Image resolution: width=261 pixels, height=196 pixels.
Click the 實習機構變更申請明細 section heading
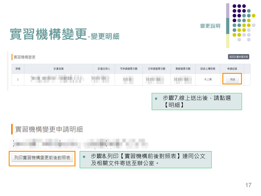click(x=49, y=129)
